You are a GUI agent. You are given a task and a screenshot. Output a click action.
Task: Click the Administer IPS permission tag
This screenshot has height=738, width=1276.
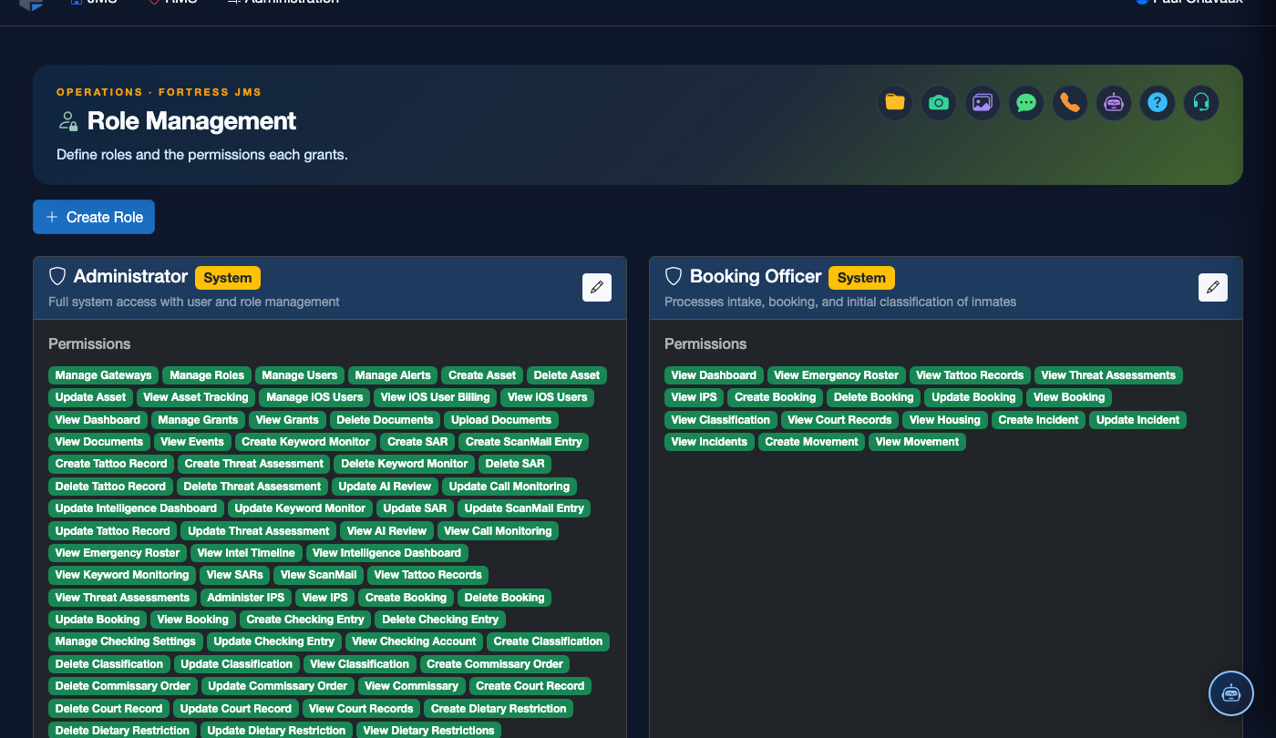click(246, 598)
